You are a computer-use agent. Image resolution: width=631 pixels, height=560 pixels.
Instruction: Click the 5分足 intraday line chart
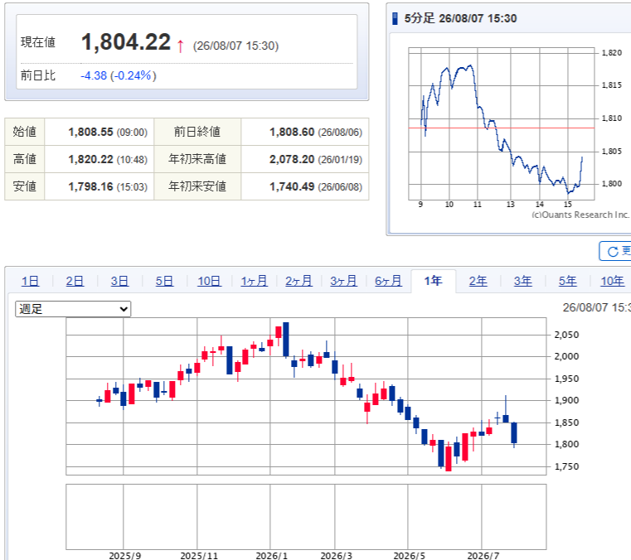pos(502,123)
